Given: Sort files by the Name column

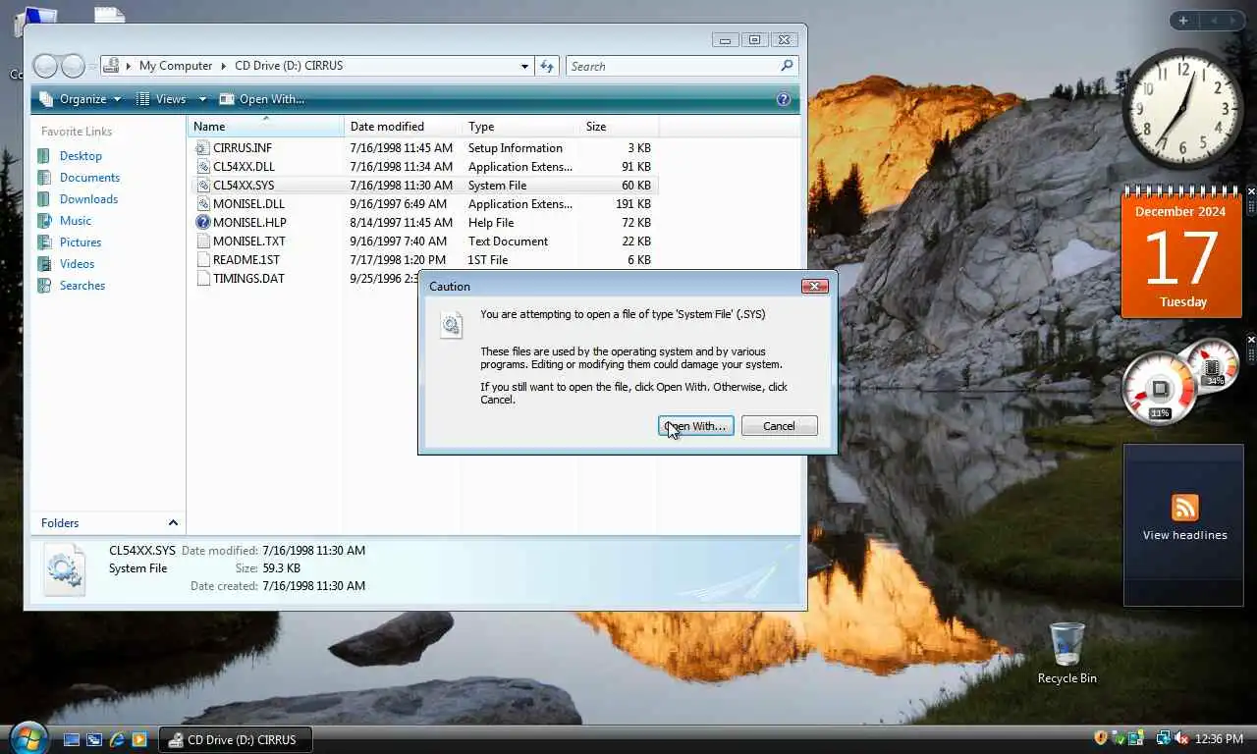Looking at the screenshot, I should (x=265, y=127).
